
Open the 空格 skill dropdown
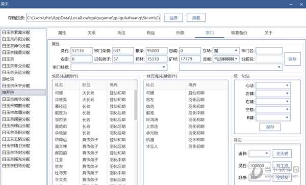[273, 109]
